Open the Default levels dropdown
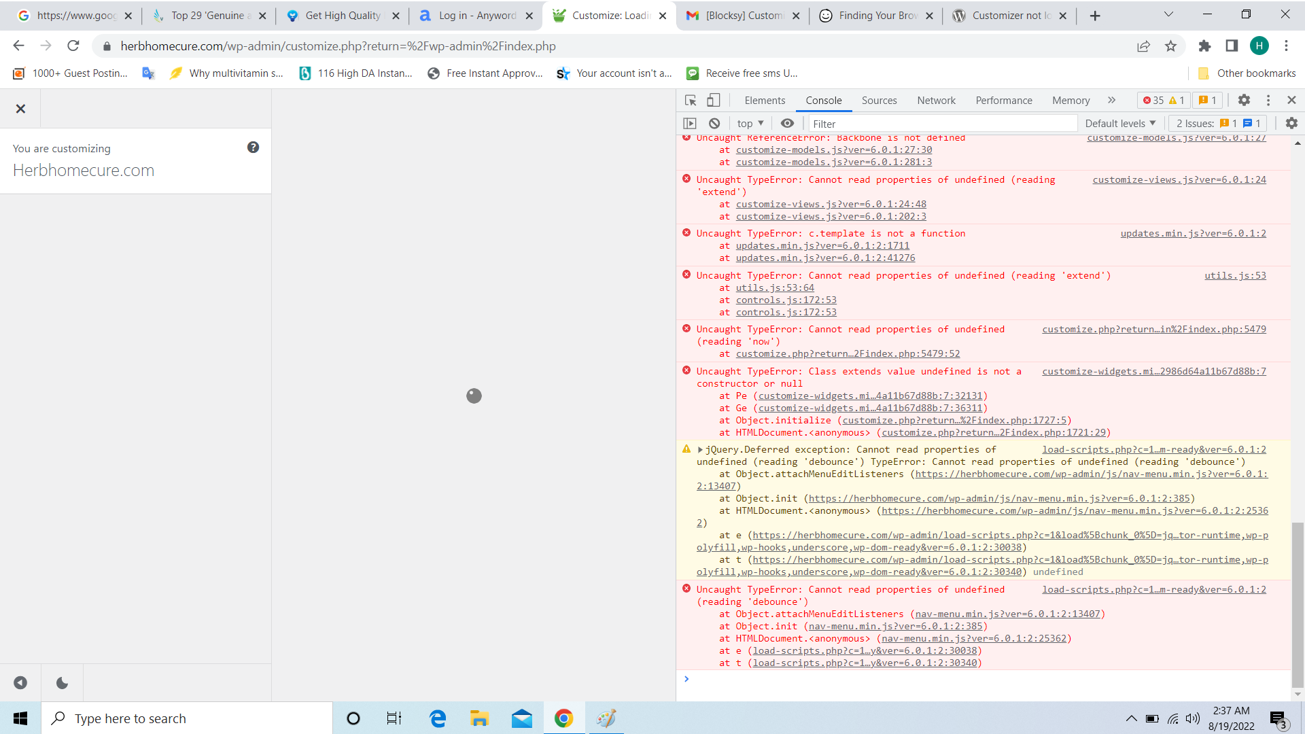Viewport: 1305px width, 734px height. pos(1119,124)
